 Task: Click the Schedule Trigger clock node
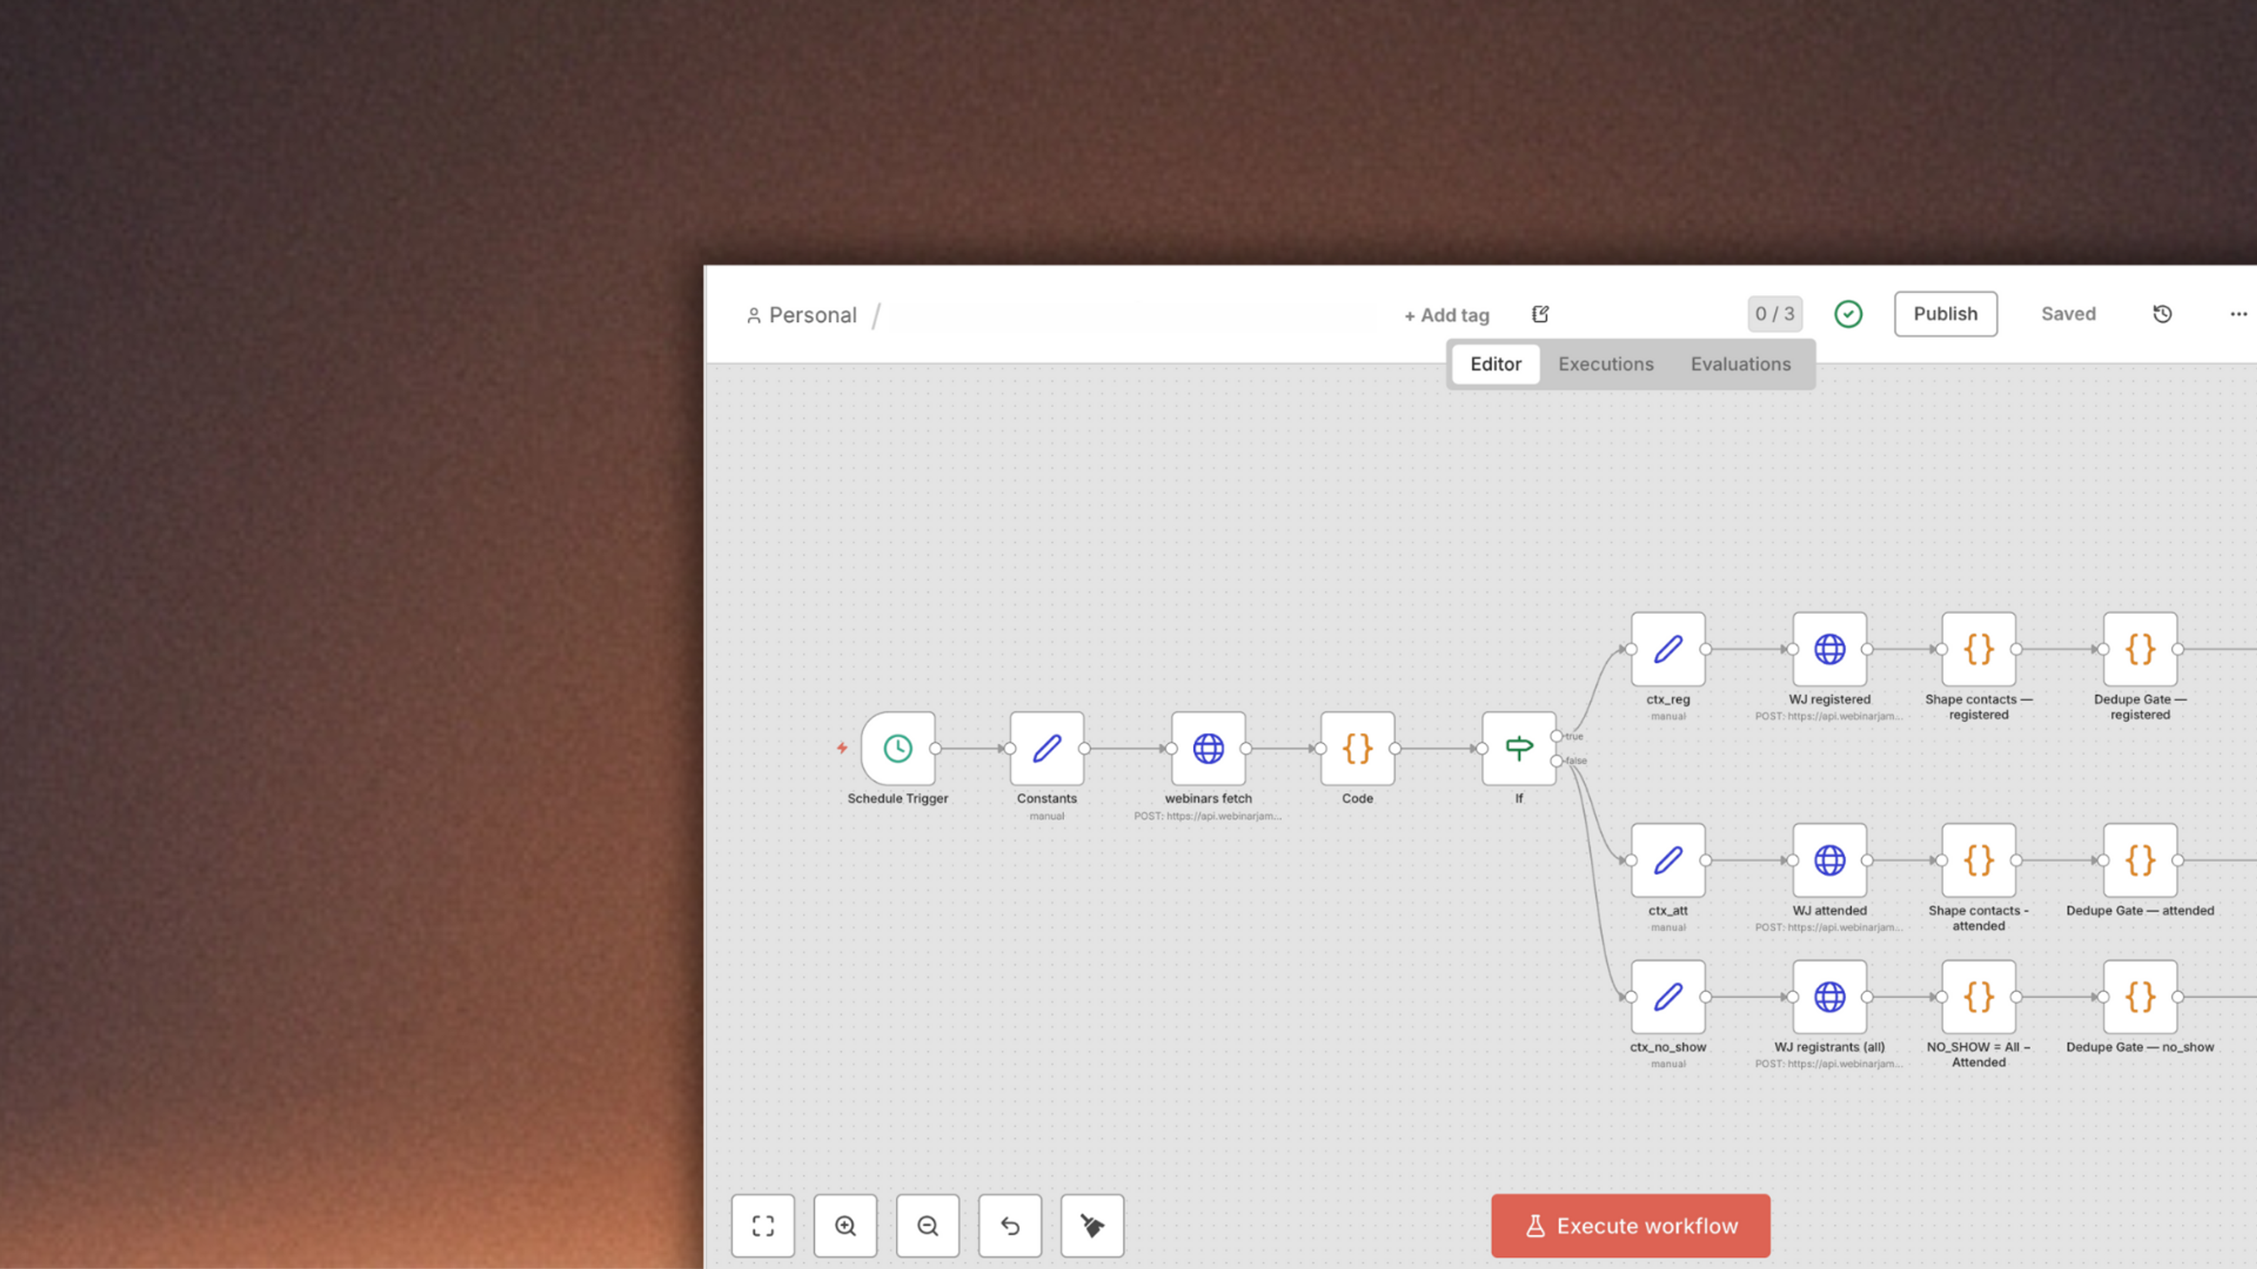pyautogui.click(x=897, y=748)
